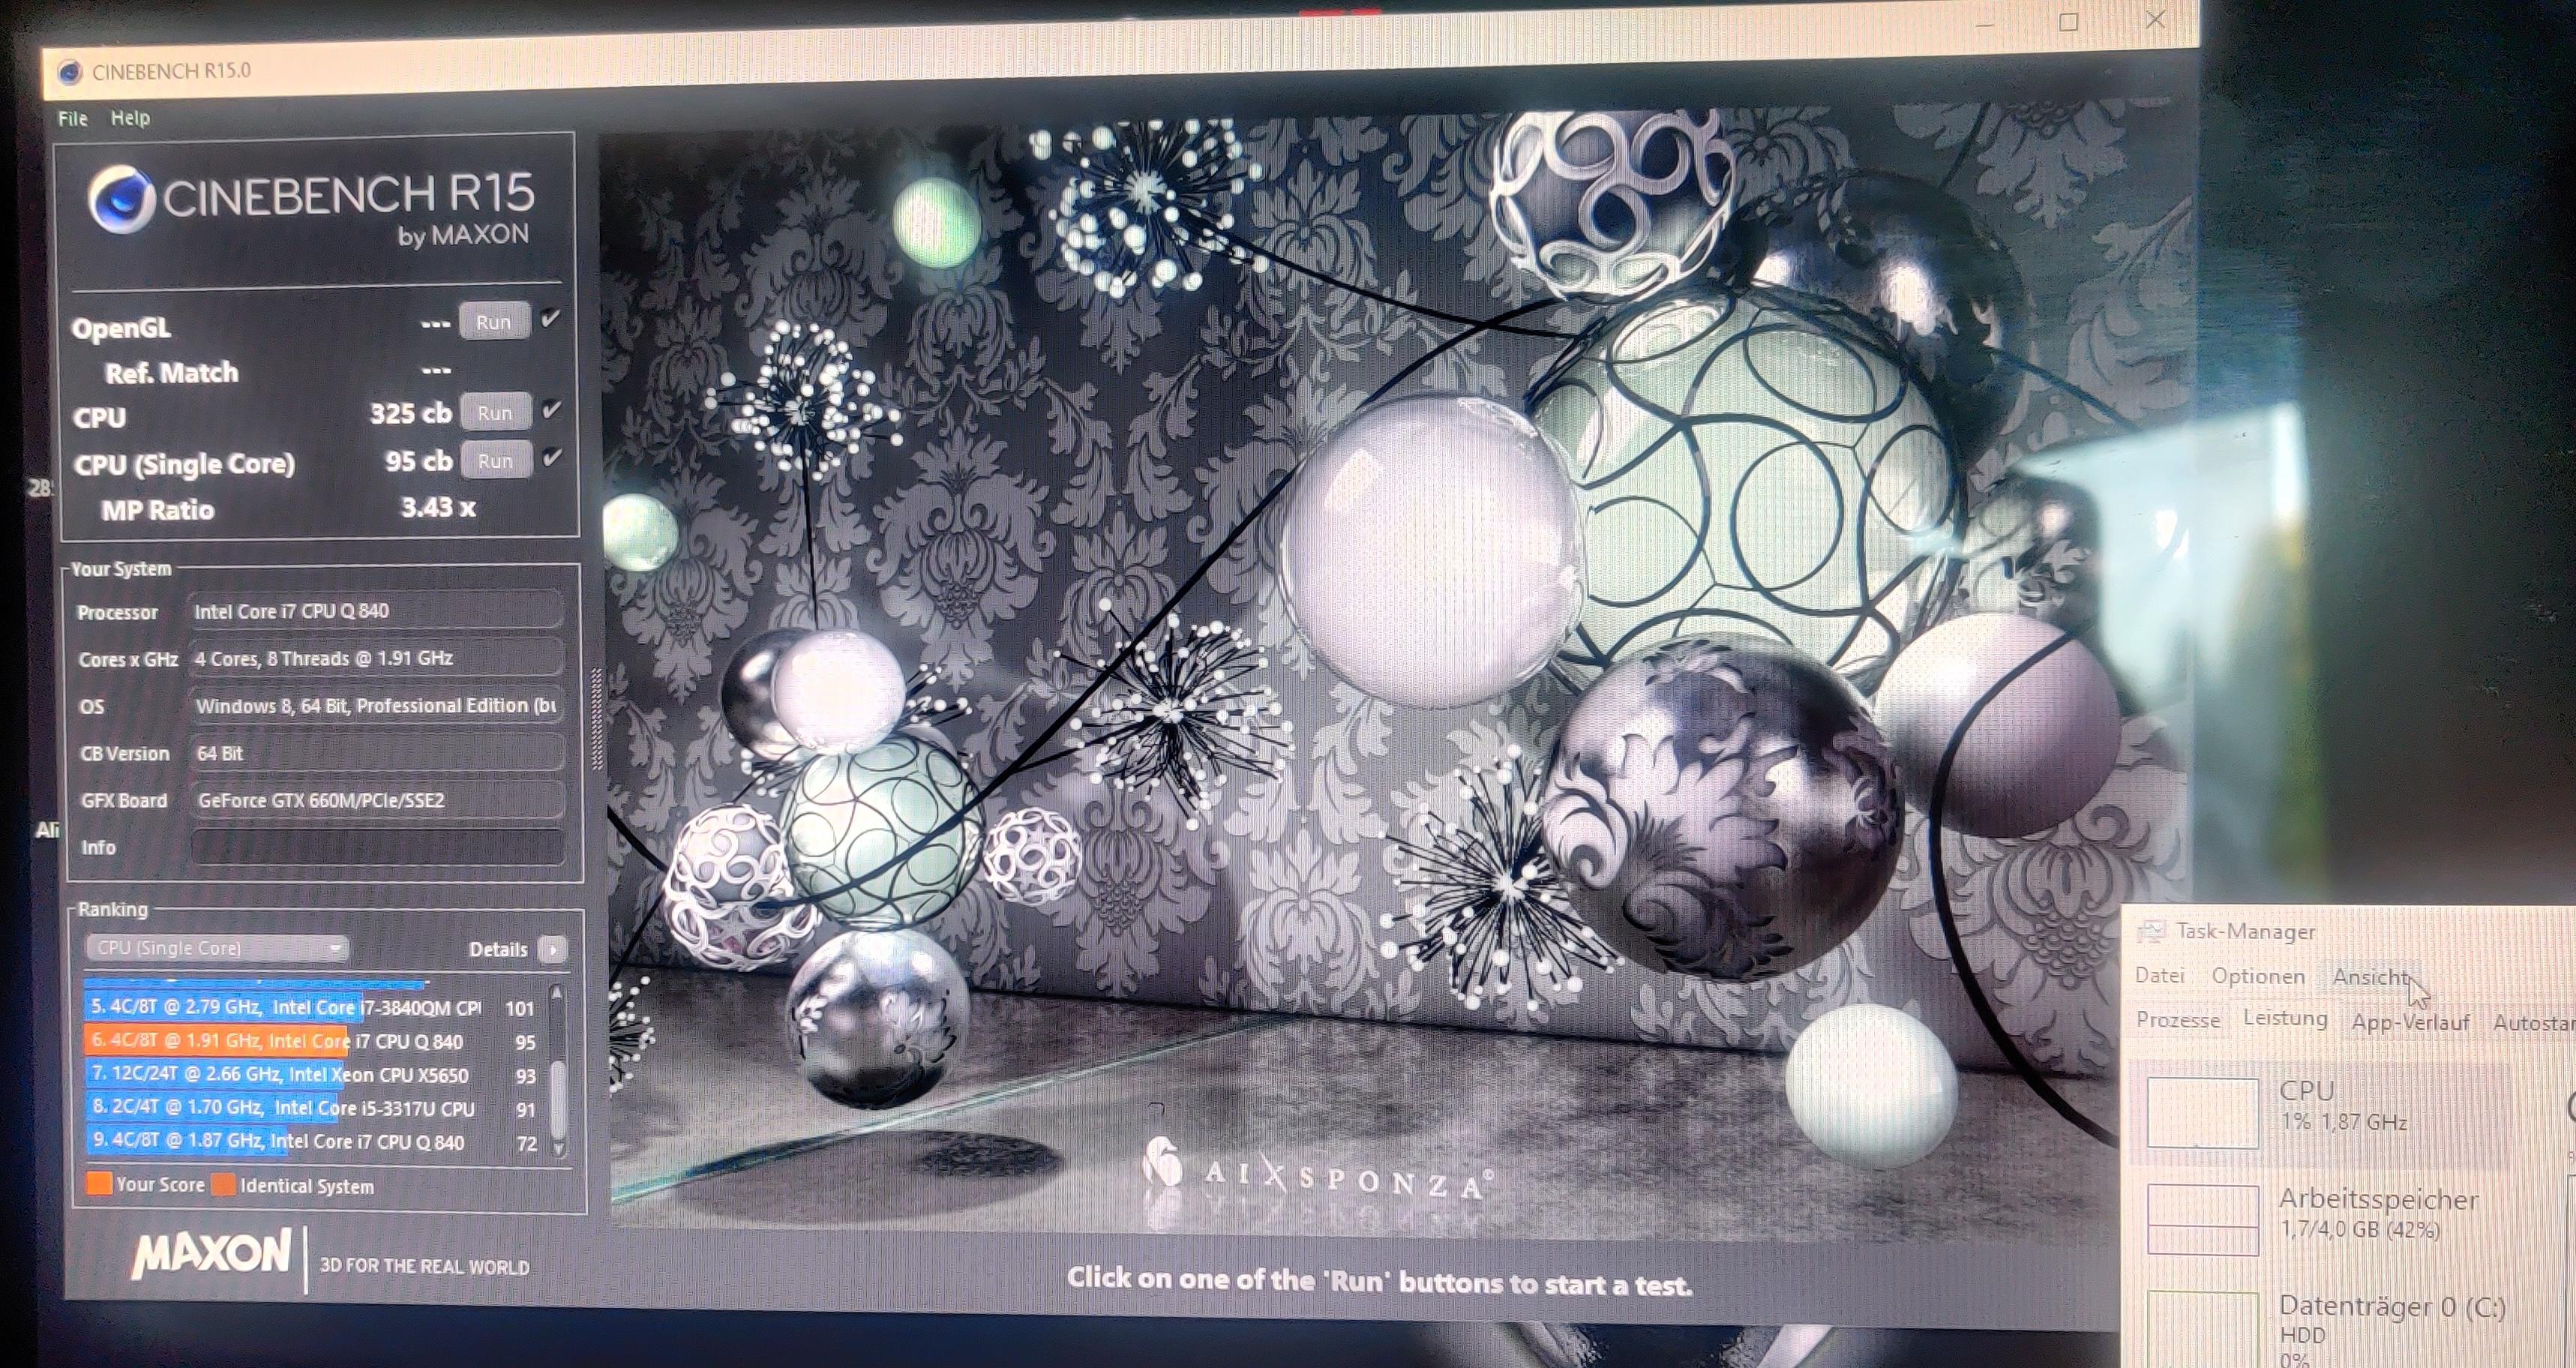The image size is (2576, 1368).
Task: Run the CPU multi-core benchmark
Action: pos(495,413)
